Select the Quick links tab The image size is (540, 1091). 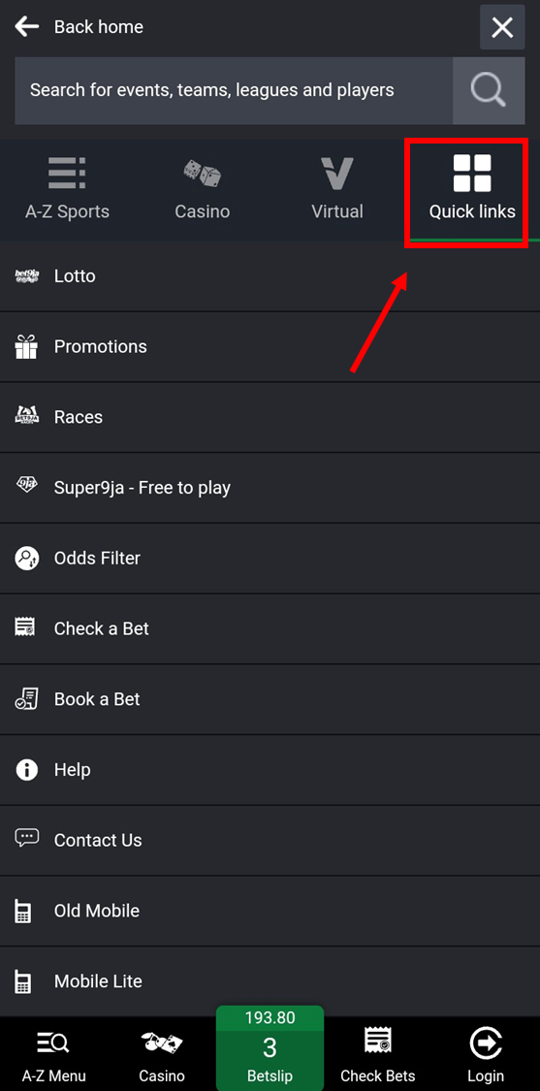click(x=472, y=189)
